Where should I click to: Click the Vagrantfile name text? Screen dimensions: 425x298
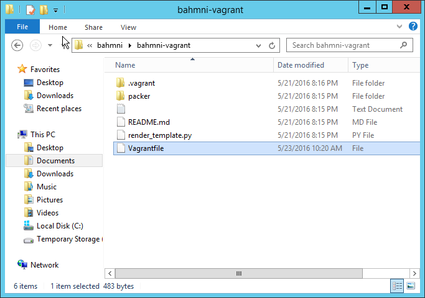[146, 148]
